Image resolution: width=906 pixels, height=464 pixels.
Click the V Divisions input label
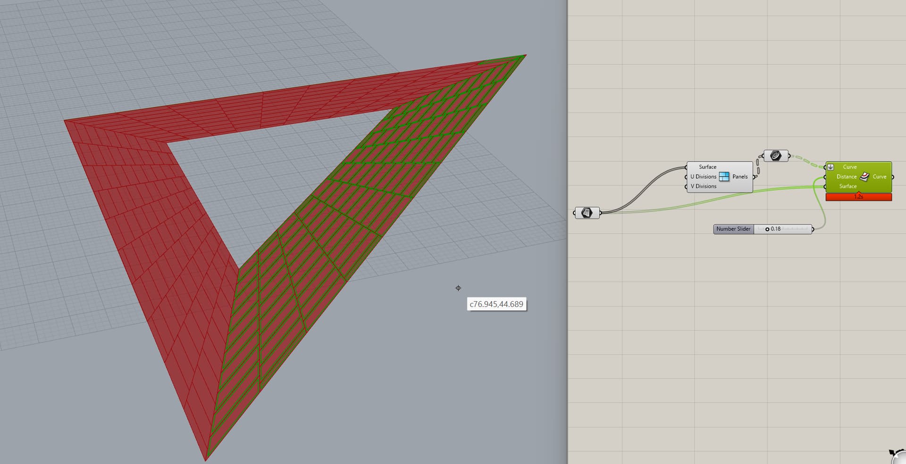[703, 186]
